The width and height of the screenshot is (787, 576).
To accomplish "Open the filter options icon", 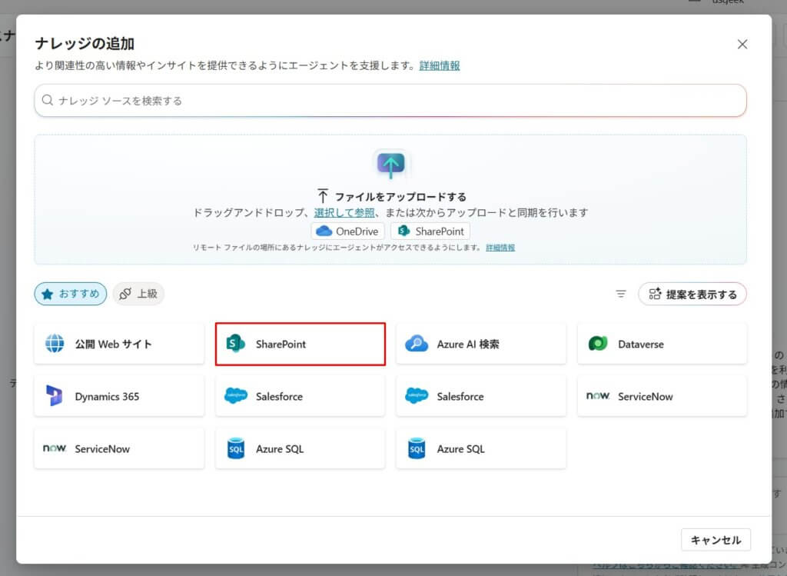I will [x=621, y=294].
